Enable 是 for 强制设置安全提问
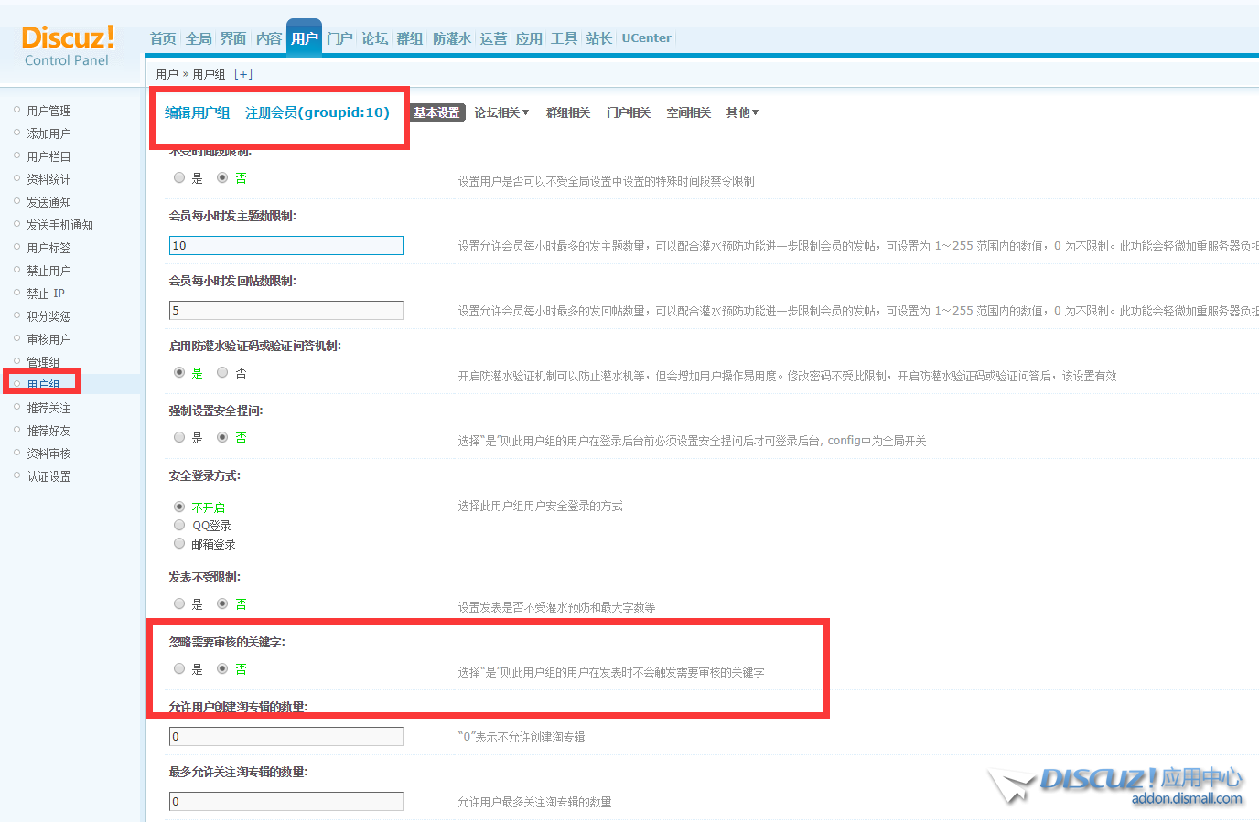This screenshot has width=1259, height=822. point(179,438)
